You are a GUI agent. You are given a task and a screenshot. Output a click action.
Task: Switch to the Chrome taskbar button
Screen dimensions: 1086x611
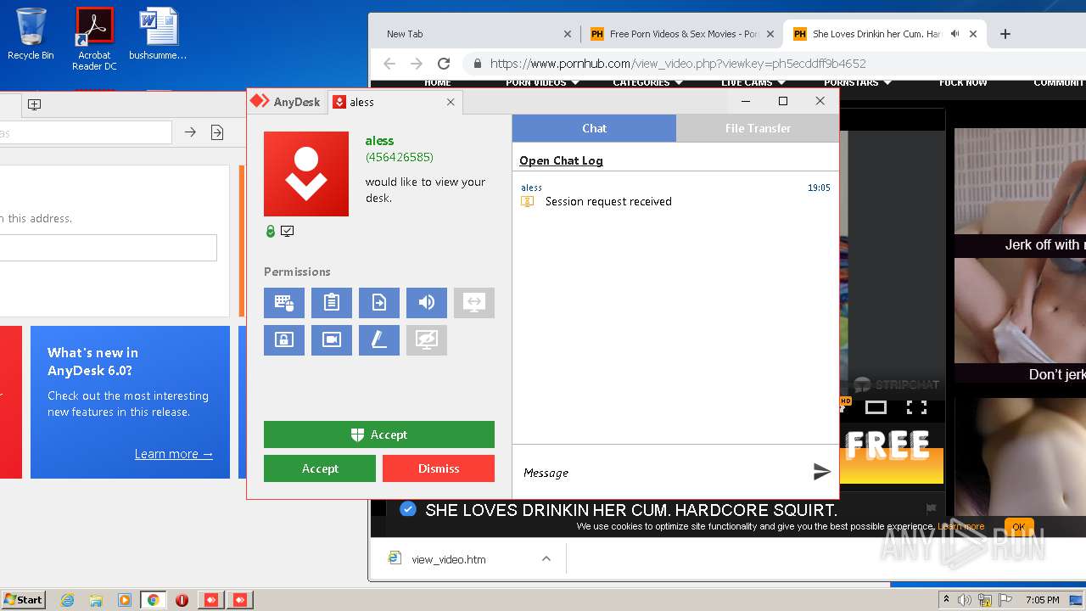pyautogui.click(x=154, y=600)
